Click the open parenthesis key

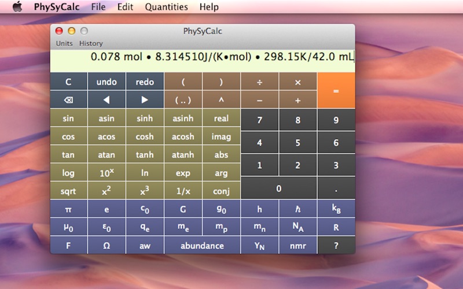(183, 81)
